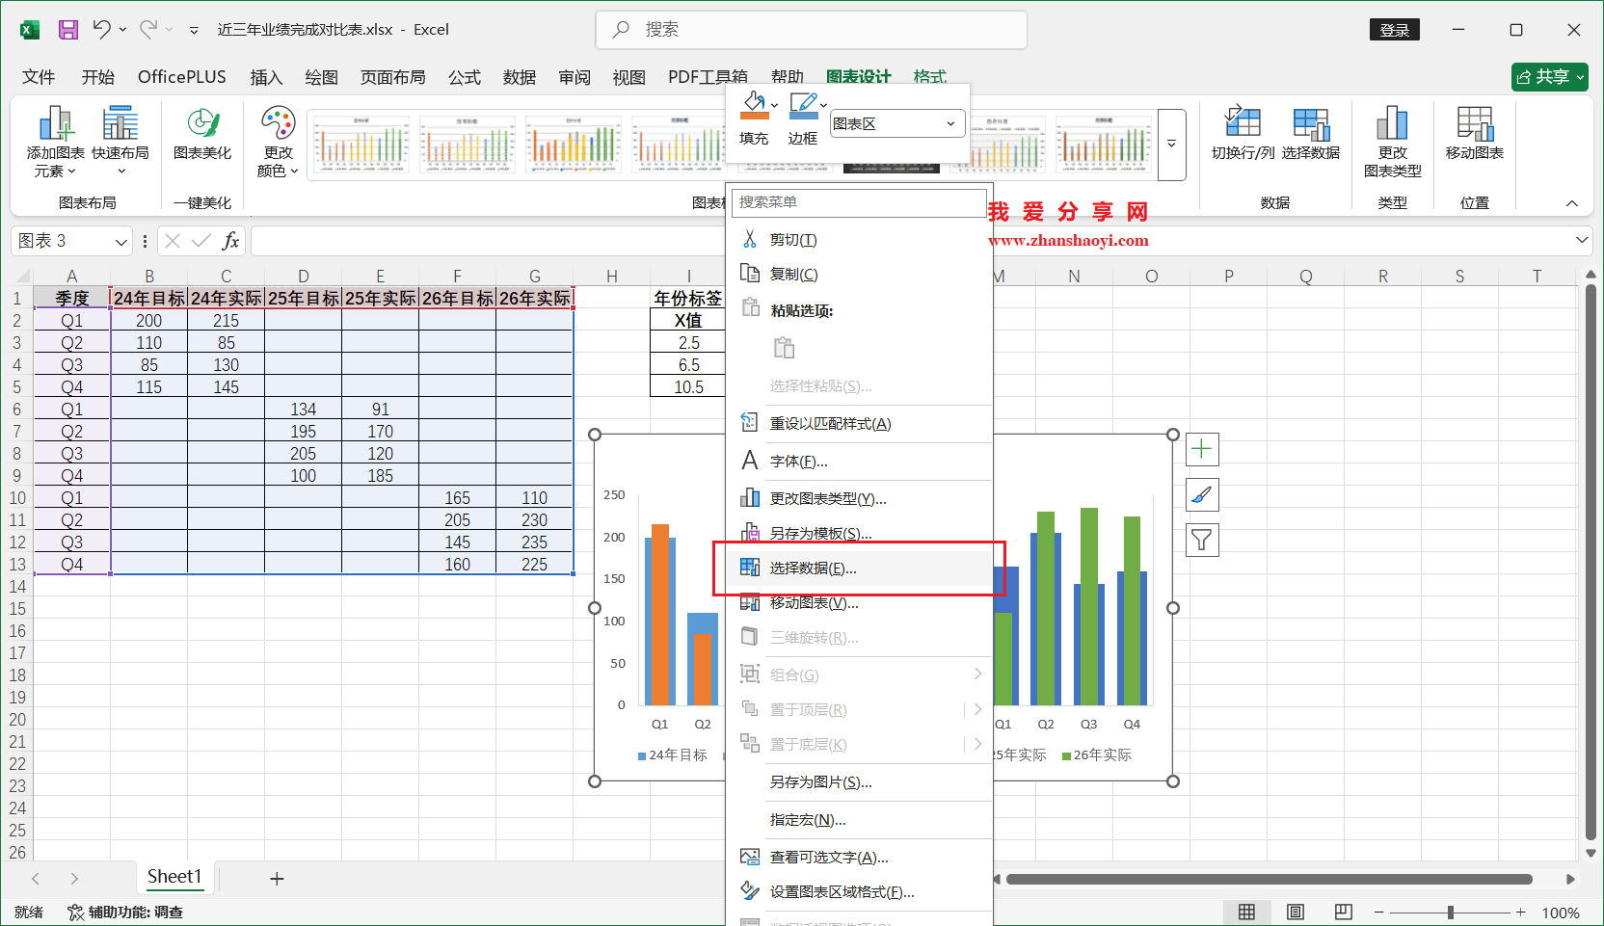This screenshot has width=1604, height=926.
Task: Add a new sheet with plus icon
Action: tap(277, 878)
